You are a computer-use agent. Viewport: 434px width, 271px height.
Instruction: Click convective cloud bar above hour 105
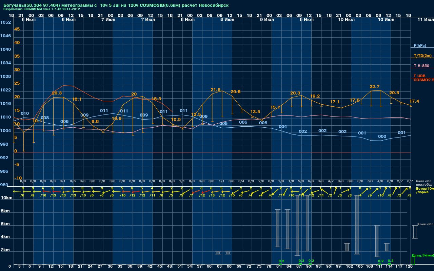coord(357,225)
